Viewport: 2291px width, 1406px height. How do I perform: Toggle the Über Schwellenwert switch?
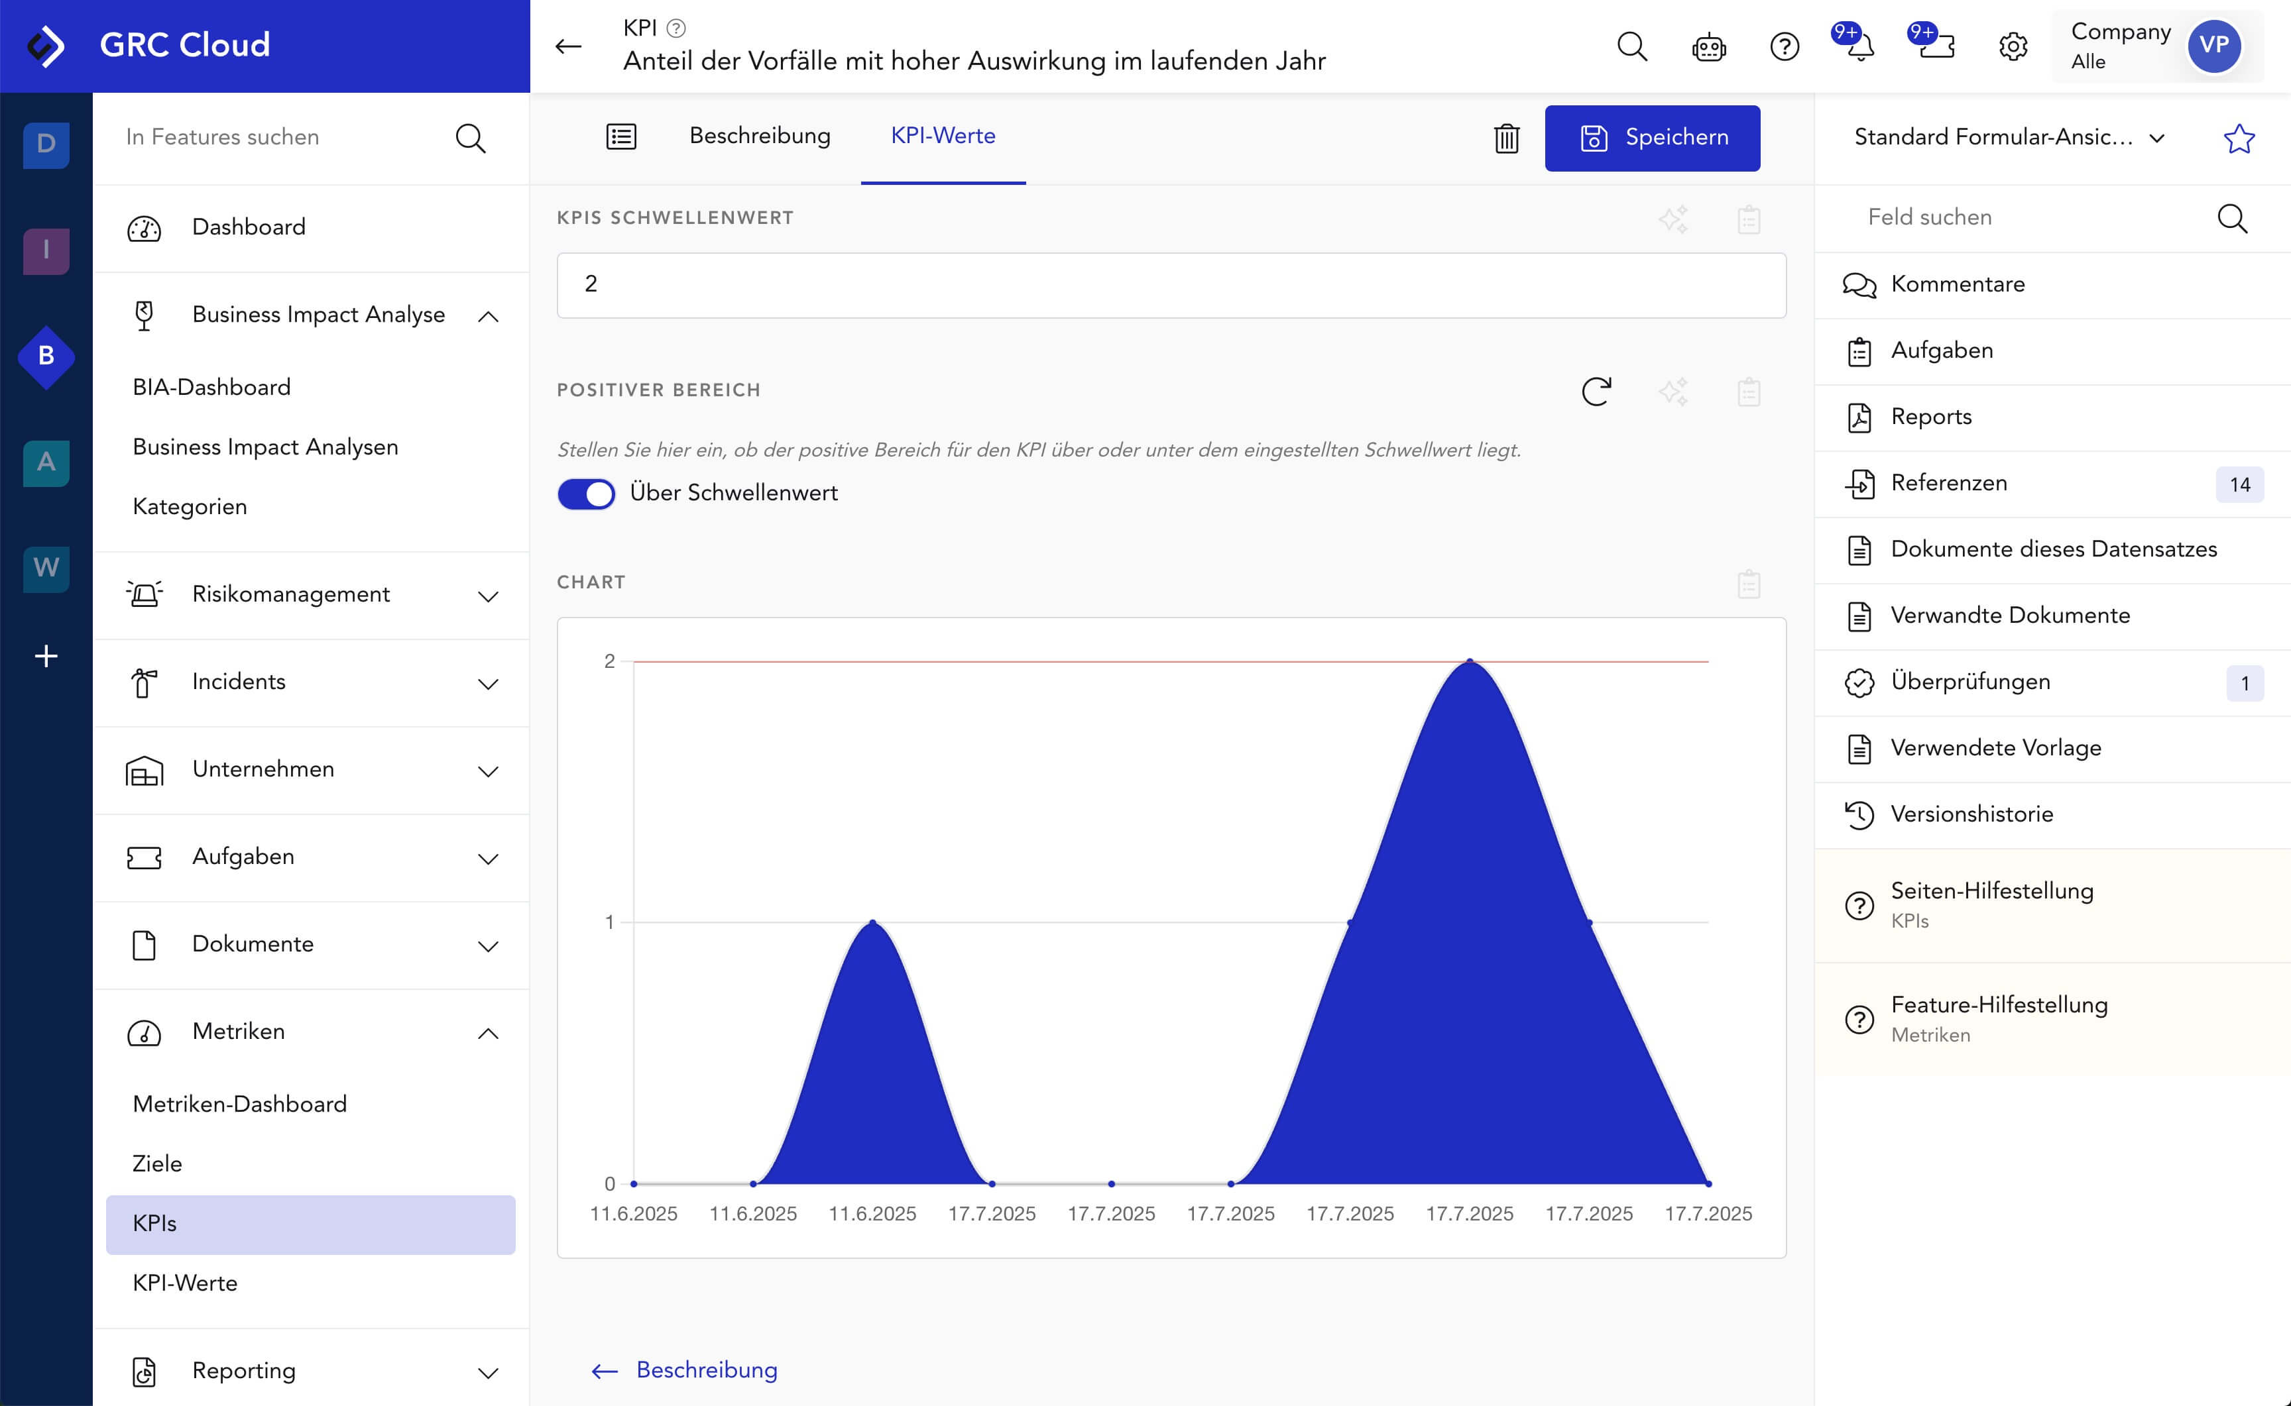coord(586,494)
